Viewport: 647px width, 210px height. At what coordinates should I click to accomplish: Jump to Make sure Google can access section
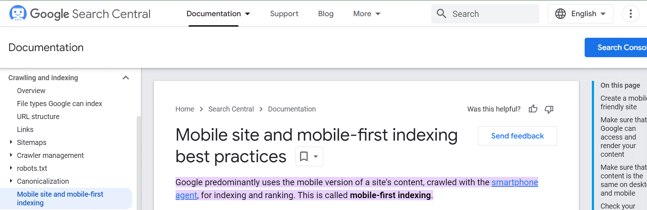[624, 137]
